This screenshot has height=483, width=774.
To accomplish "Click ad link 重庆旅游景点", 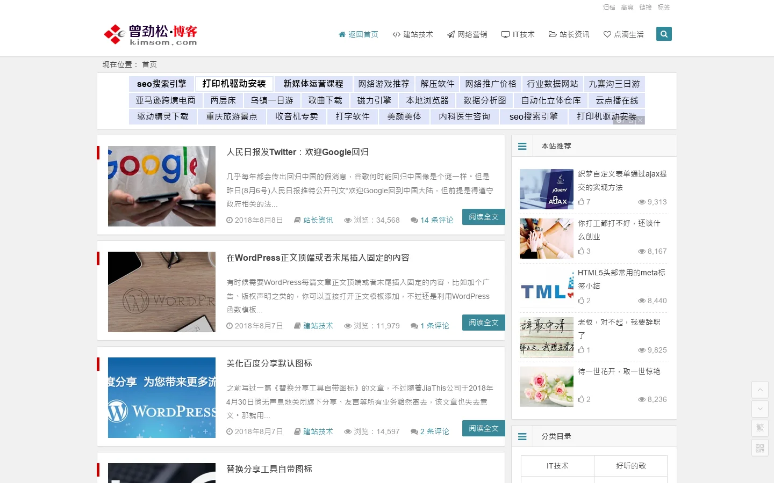I will coord(232,116).
